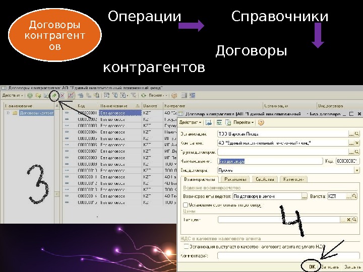The height and width of the screenshot is (272, 363).
Task: Click orange help icon in list toolbar
Action: pos(174,95)
